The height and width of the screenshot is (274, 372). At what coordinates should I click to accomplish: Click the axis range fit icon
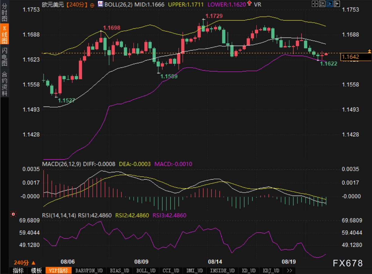[322, 4]
